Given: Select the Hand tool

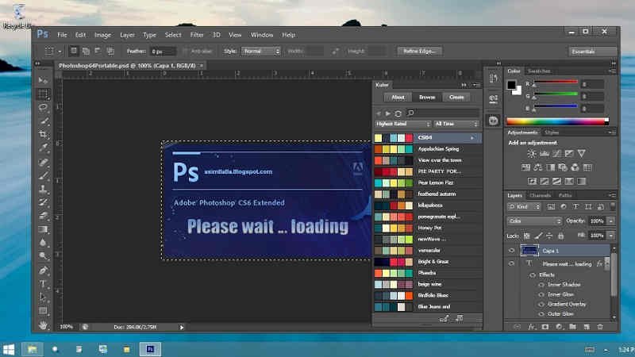Looking at the screenshot, I should (x=43, y=325).
